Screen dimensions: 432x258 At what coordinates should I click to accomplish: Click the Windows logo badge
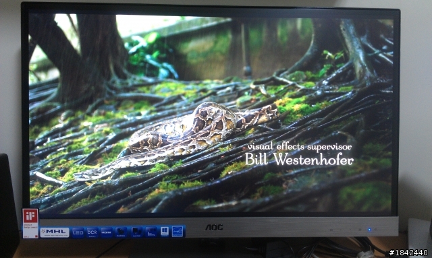point(165,231)
